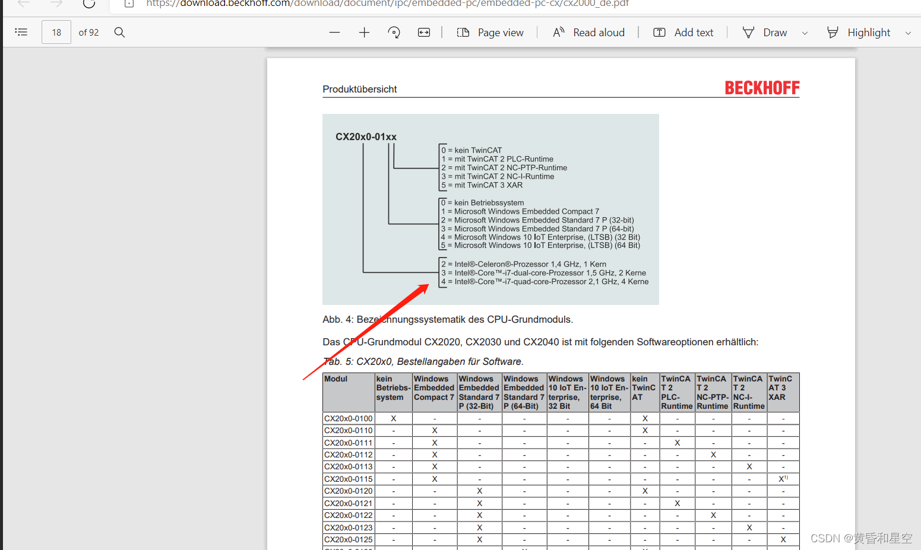The height and width of the screenshot is (550, 921).
Task: Start Read aloud
Action: (588, 32)
